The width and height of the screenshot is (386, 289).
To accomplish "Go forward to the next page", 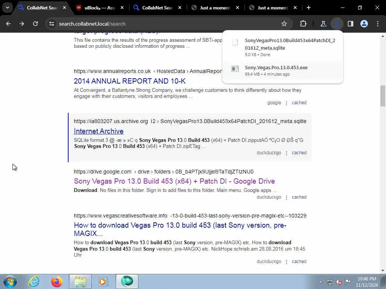I will coord(22,24).
